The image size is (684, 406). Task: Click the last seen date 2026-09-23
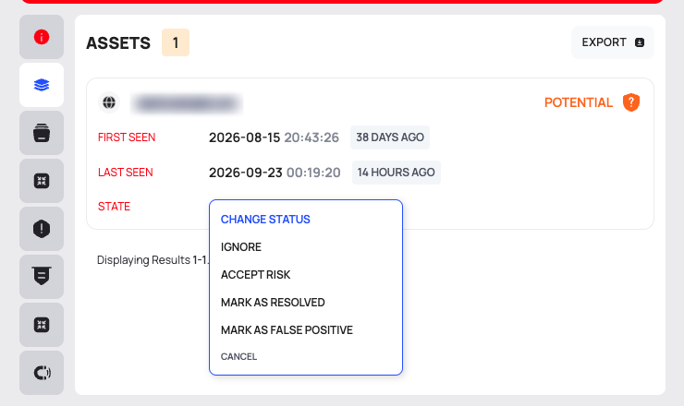[246, 173]
